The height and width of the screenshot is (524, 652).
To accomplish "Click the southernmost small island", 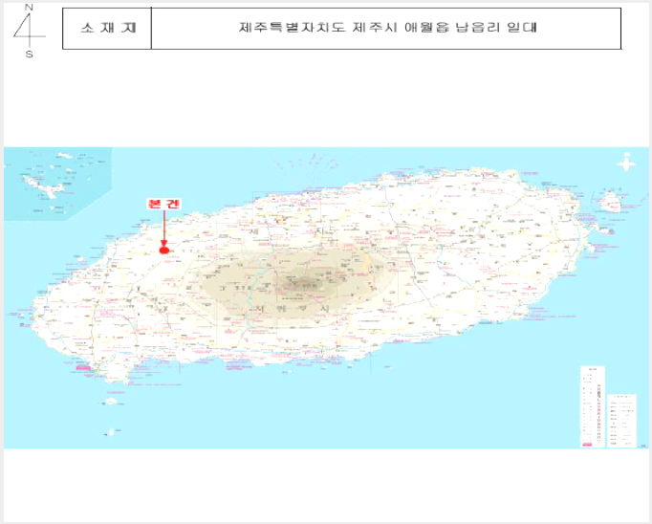I will 110,432.
